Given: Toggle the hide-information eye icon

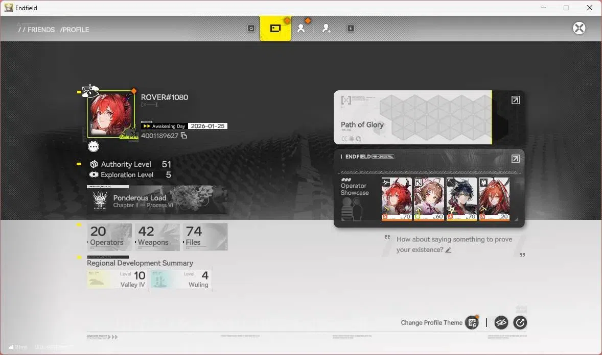Looking at the screenshot, I should 501,323.
